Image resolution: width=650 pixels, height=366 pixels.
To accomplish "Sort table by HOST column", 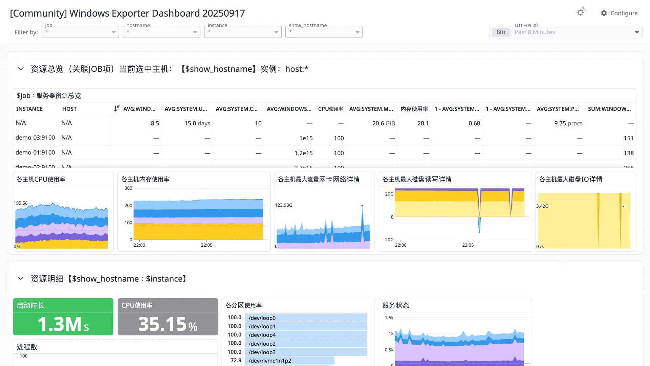I will pyautogui.click(x=69, y=109).
